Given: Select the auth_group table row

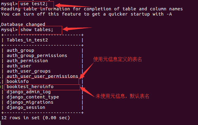Looking at the screenshot, I should click(x=20, y=50).
